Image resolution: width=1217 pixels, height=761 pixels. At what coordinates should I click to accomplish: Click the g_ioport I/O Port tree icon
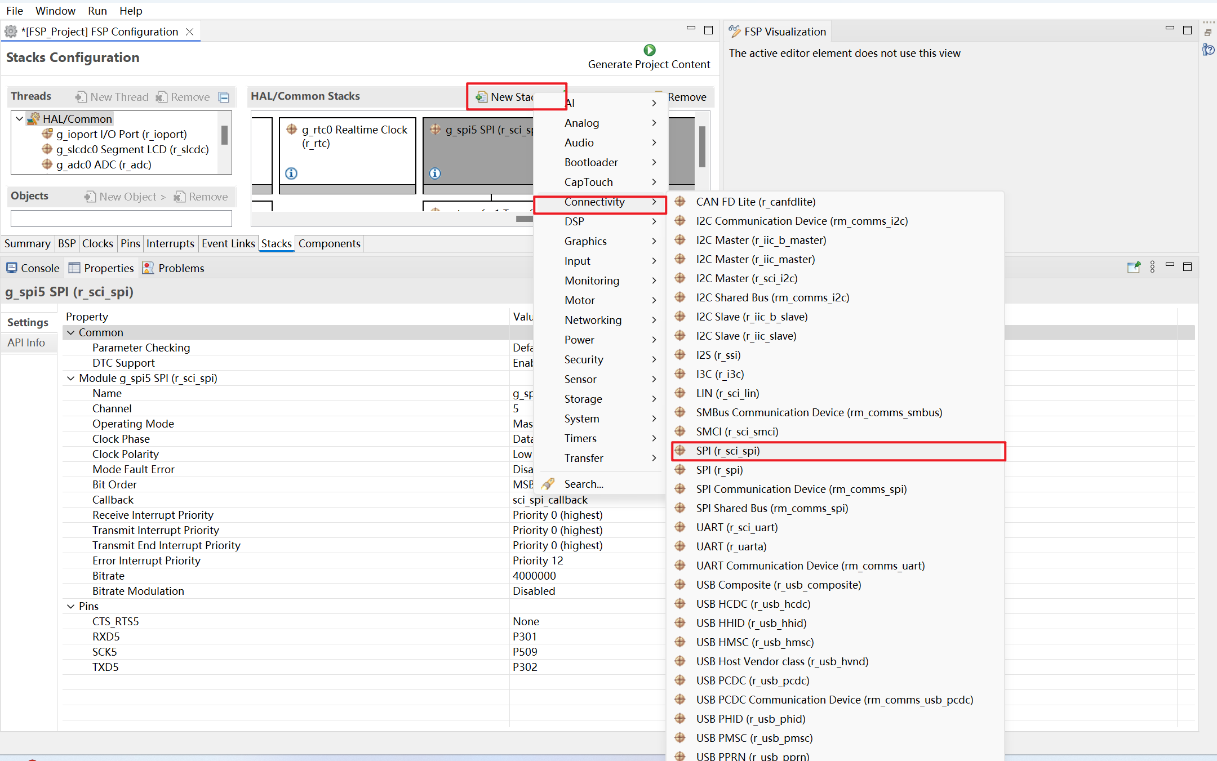(x=47, y=134)
